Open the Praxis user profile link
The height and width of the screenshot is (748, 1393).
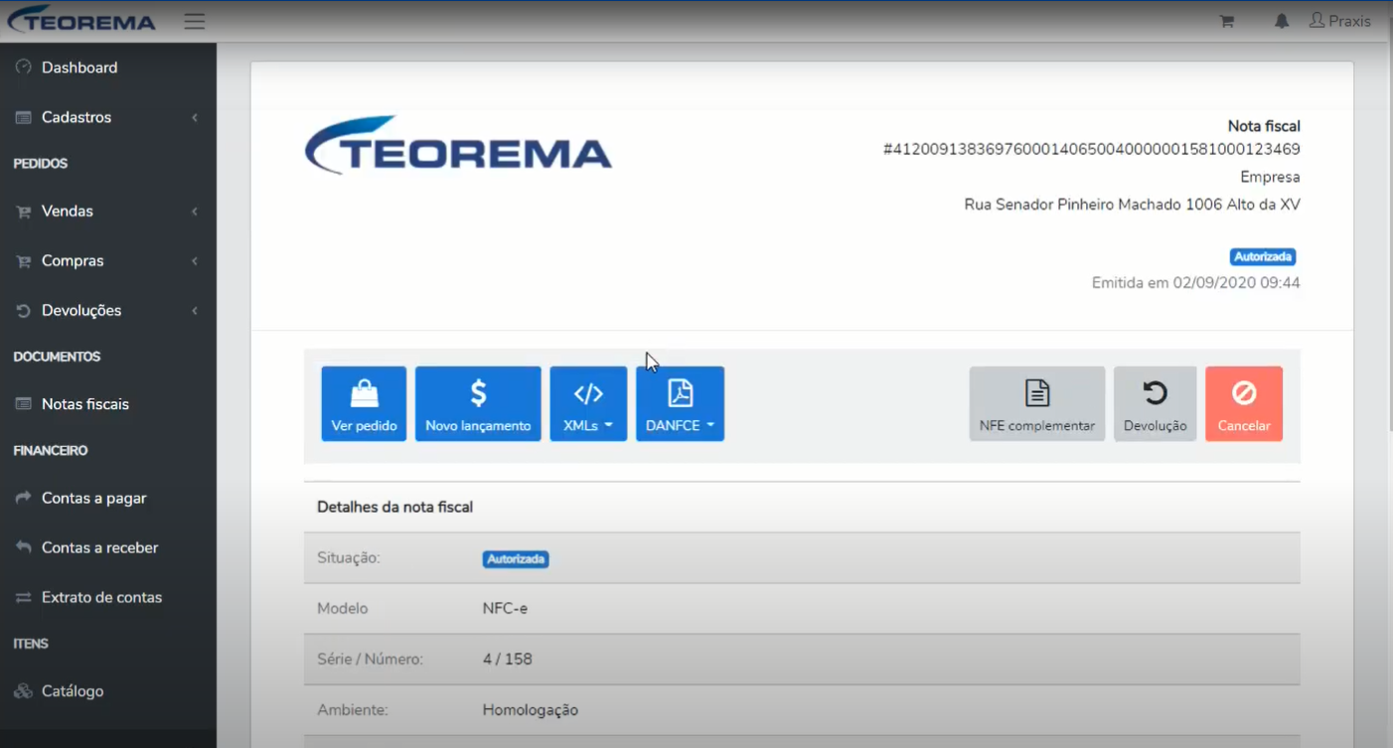pos(1339,21)
